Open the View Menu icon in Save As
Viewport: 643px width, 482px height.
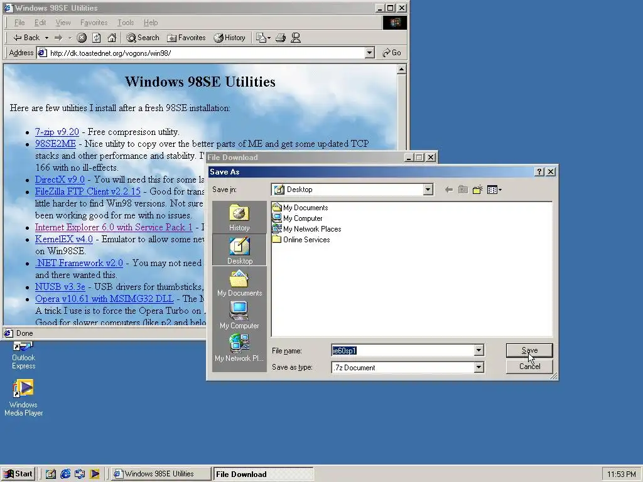(x=494, y=190)
